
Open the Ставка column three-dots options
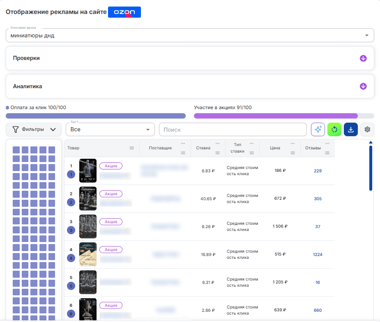click(217, 144)
